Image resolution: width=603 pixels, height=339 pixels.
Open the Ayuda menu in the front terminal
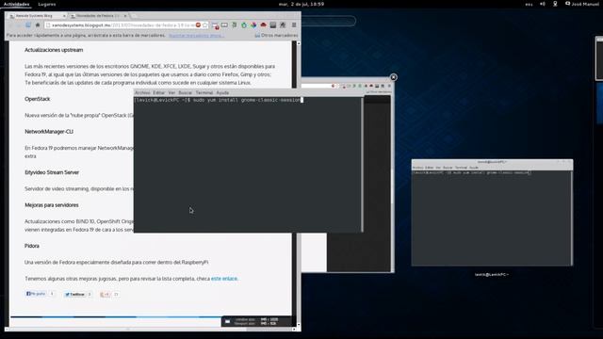pos(222,92)
